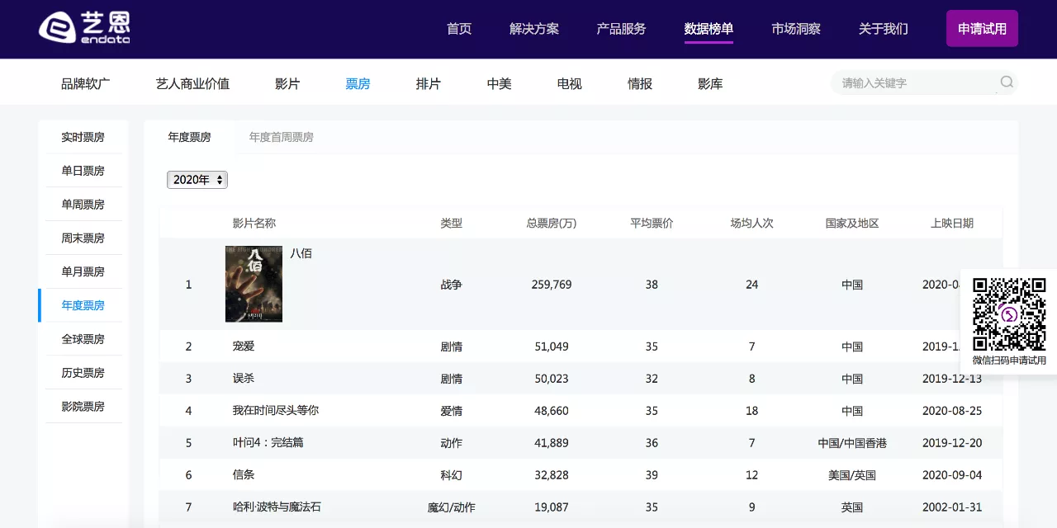The height and width of the screenshot is (528, 1057).
Task: Open 实时票房 in sidebar
Action: click(x=83, y=137)
